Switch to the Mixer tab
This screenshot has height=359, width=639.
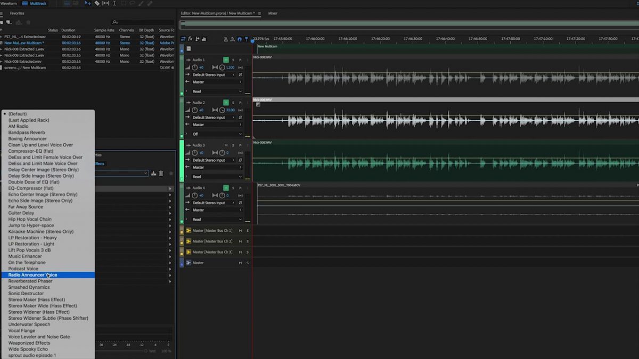click(x=273, y=13)
